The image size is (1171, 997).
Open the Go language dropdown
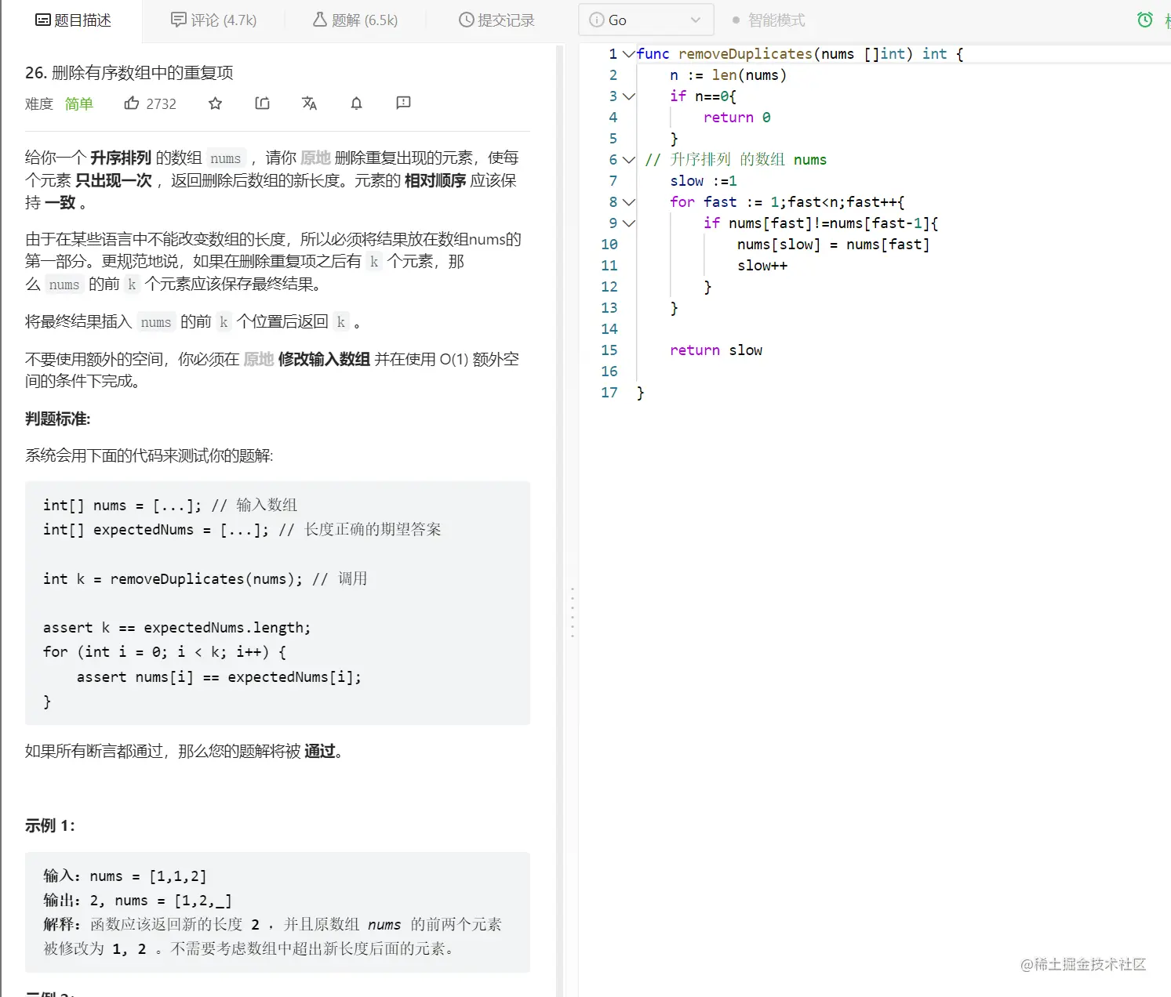pos(646,20)
